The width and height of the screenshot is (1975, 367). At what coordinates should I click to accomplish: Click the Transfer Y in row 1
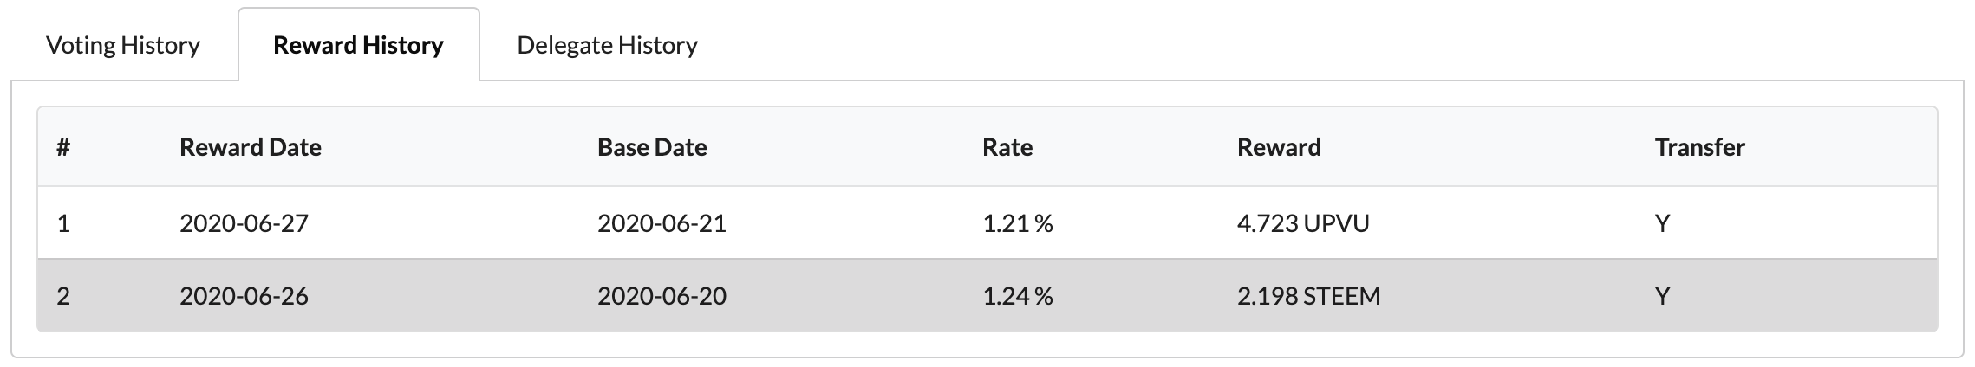click(x=1662, y=223)
